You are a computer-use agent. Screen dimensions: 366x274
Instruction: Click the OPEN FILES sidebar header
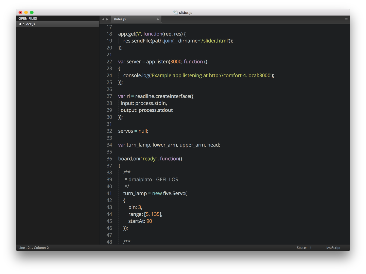pyautogui.click(x=28, y=19)
